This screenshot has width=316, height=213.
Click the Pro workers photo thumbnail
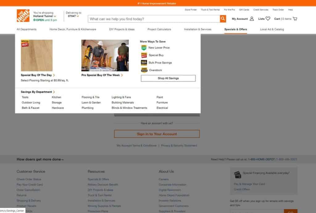click(x=105, y=56)
